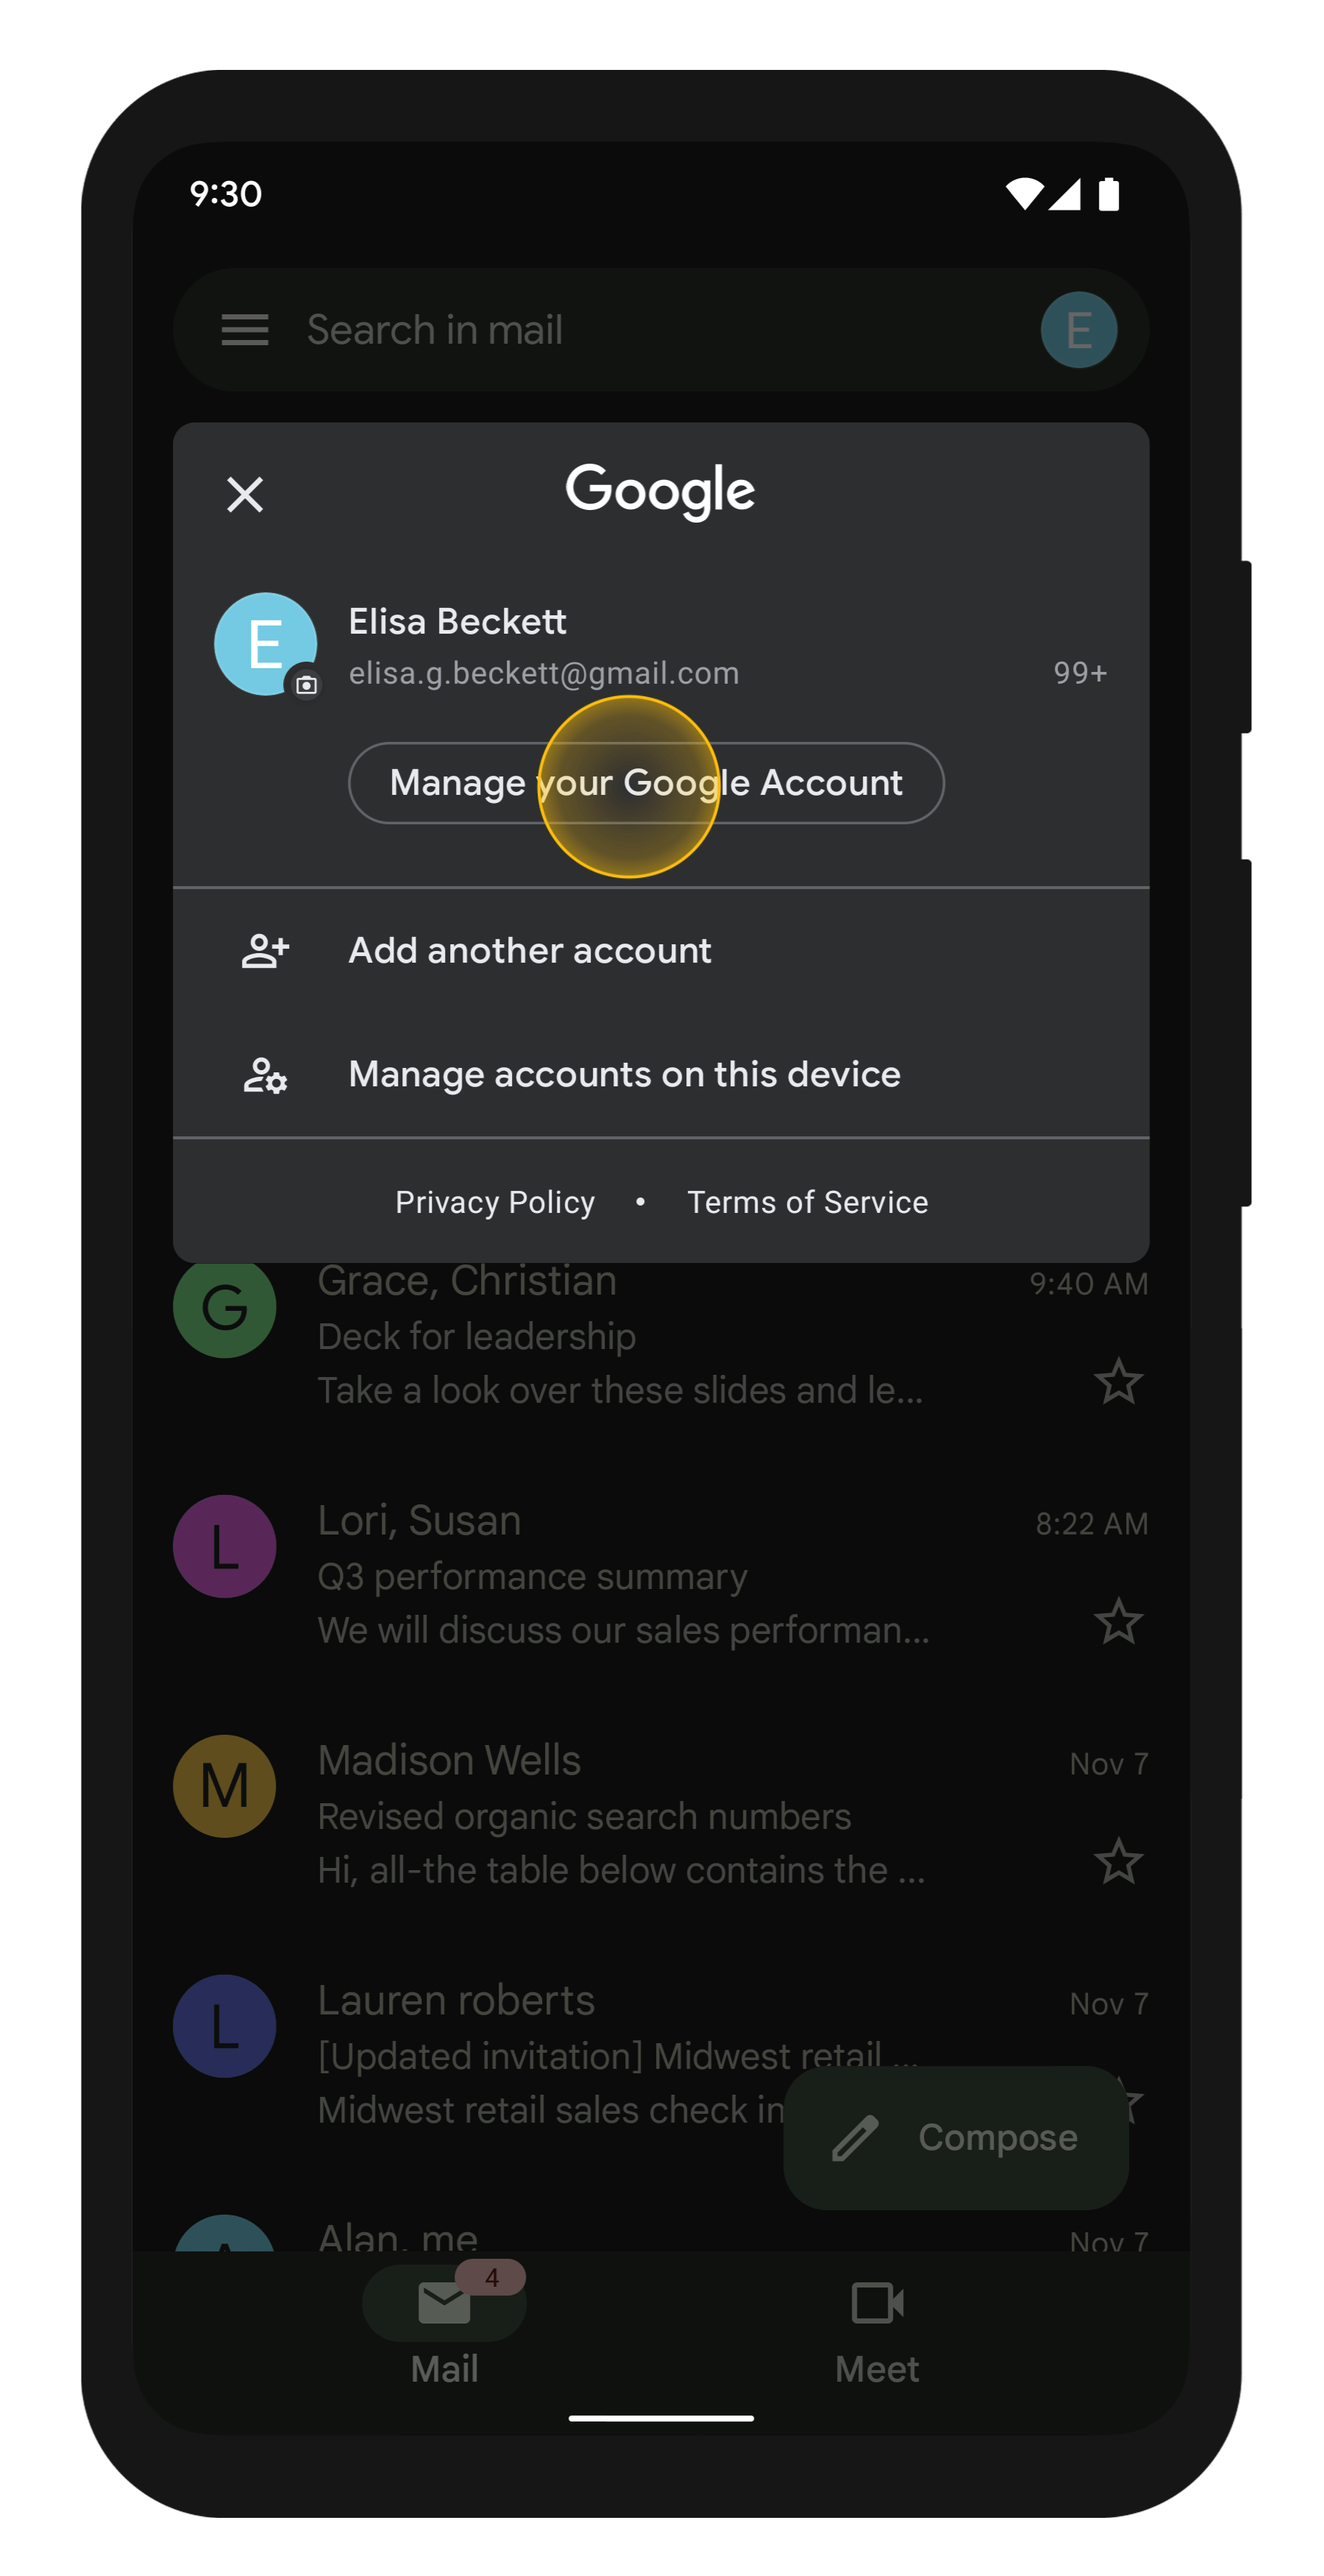Click the manage accounts gear-person icon
The height and width of the screenshot is (2576, 1324).
point(265,1075)
